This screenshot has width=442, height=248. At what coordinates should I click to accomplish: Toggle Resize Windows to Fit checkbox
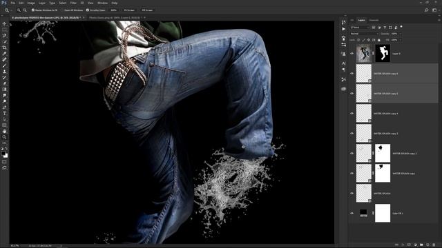(33, 10)
